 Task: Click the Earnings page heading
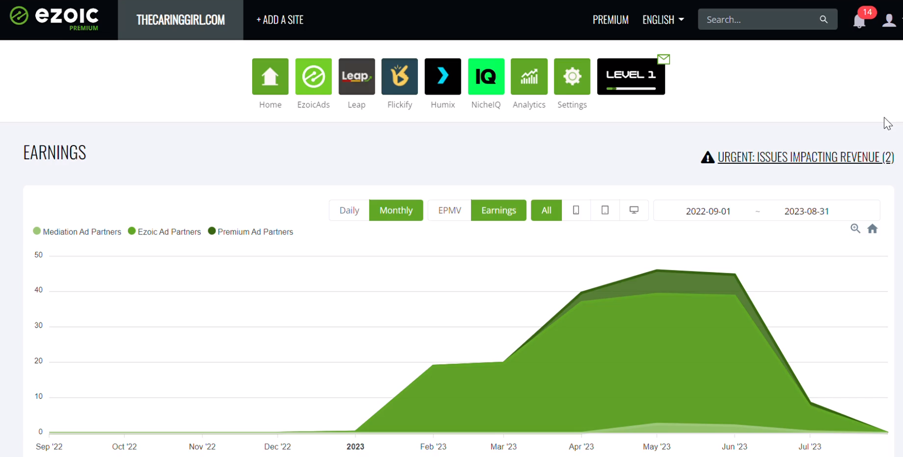[55, 153]
